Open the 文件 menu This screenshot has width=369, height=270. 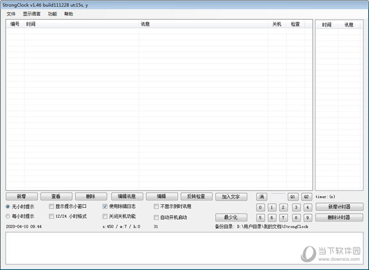point(11,14)
